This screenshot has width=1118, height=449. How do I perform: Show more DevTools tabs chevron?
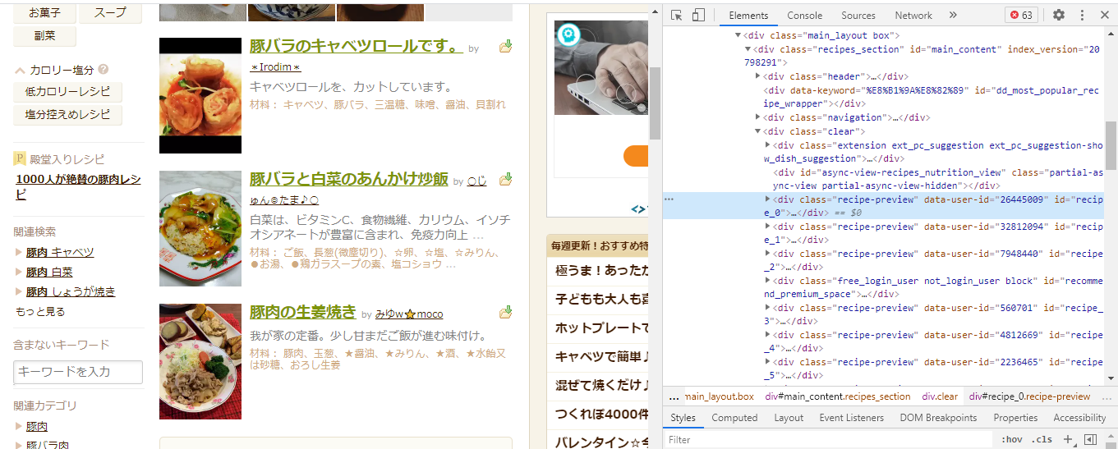pos(953,16)
